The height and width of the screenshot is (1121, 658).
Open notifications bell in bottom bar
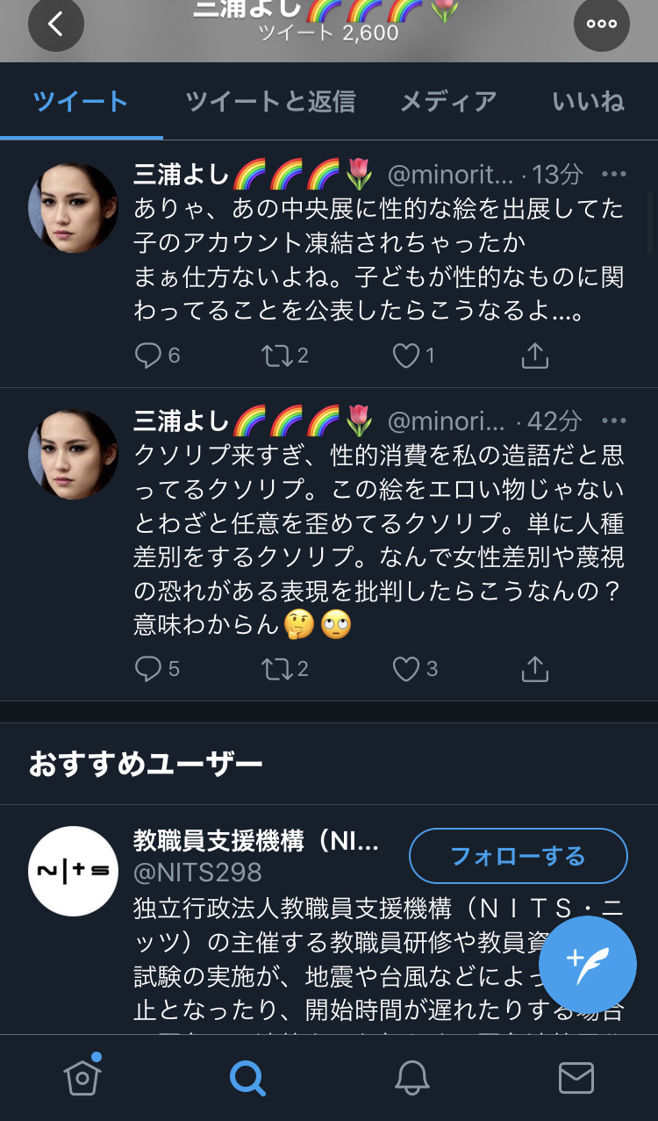pos(411,1077)
